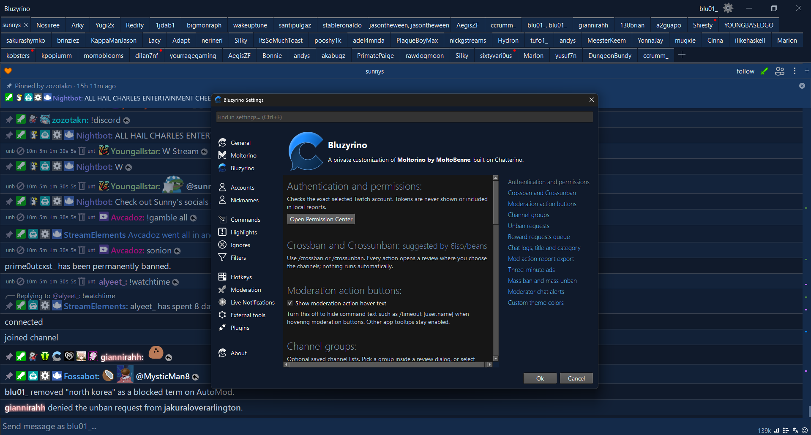Ban Youngallstar from the W Stream message
The height and width of the screenshot is (435, 811).
pyautogui.click(x=20, y=151)
